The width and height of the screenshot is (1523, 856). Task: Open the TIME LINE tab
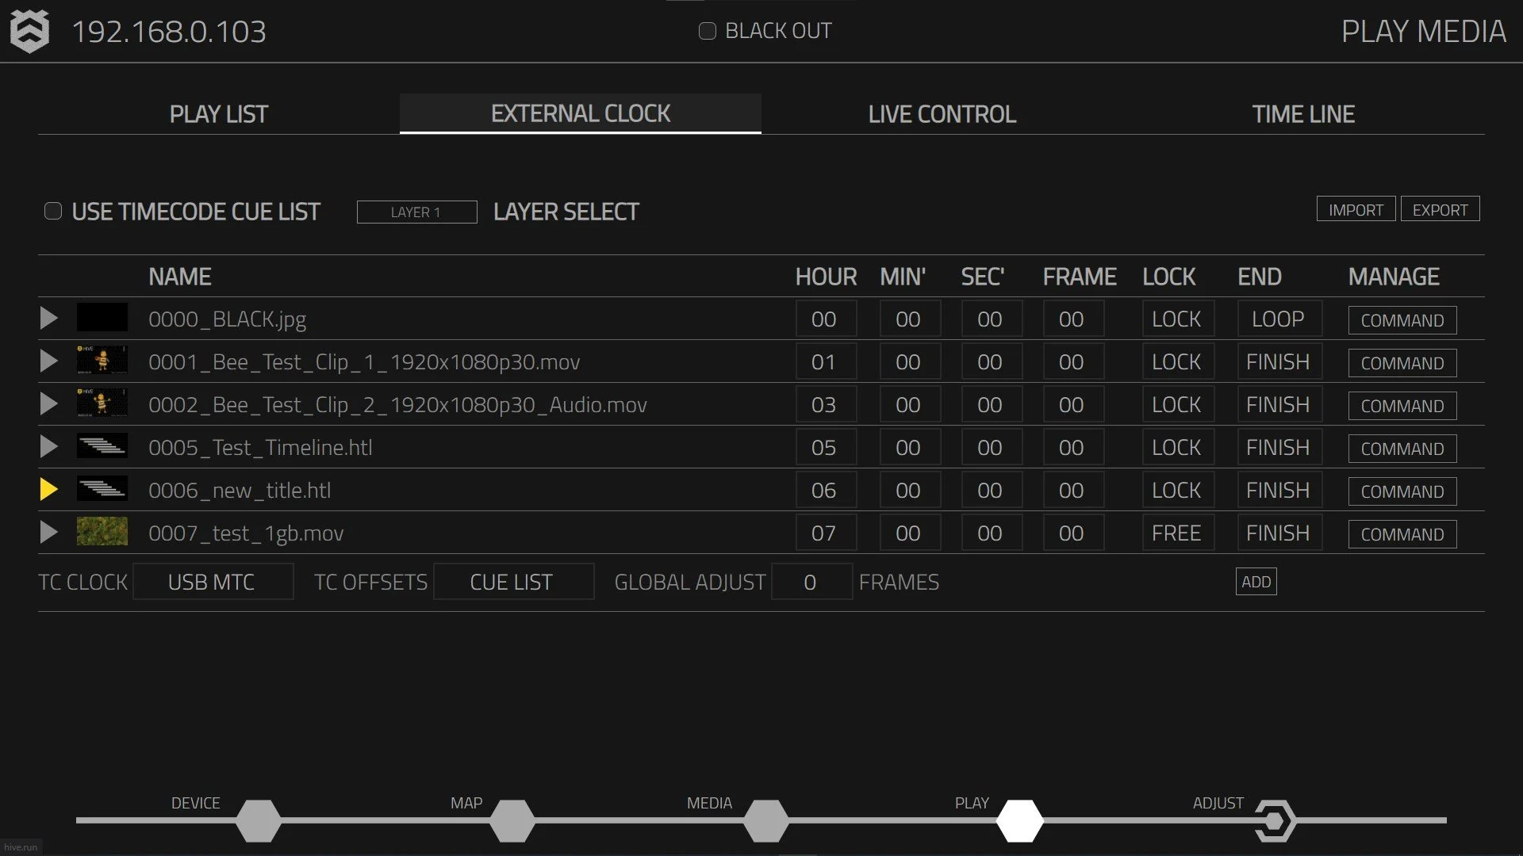point(1303,114)
